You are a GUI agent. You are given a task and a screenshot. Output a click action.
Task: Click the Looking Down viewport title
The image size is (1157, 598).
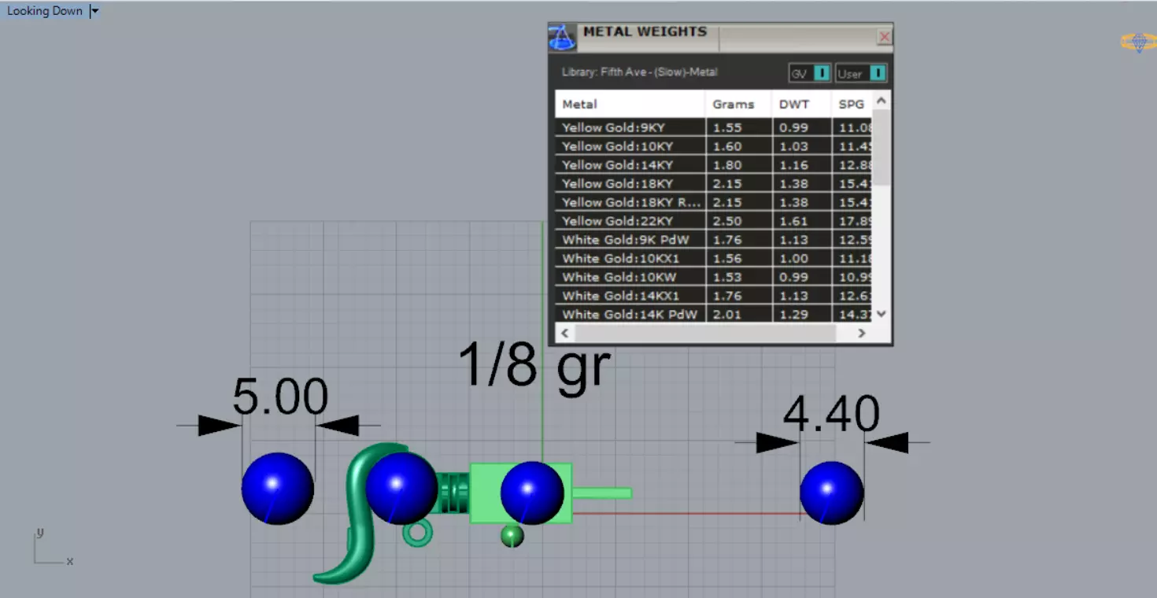pos(45,11)
